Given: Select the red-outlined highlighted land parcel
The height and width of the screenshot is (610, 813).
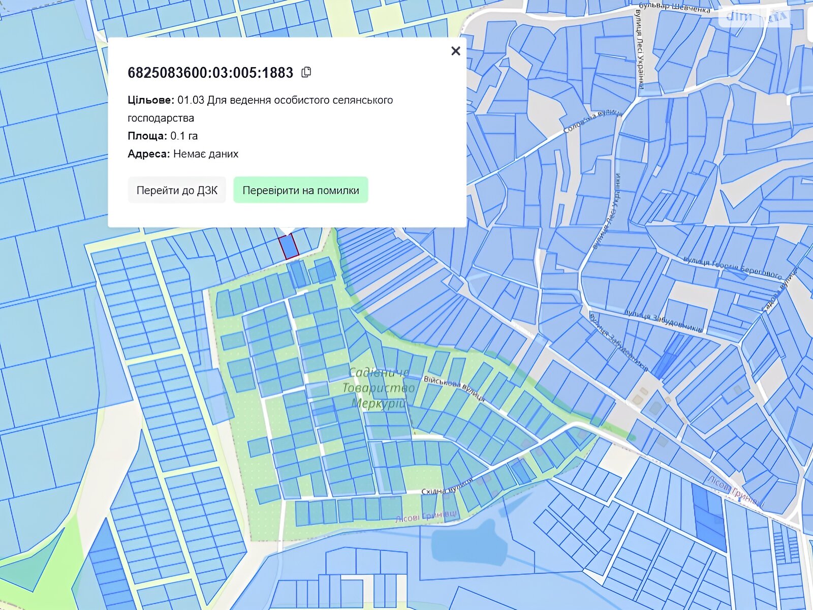Looking at the screenshot, I should point(289,247).
